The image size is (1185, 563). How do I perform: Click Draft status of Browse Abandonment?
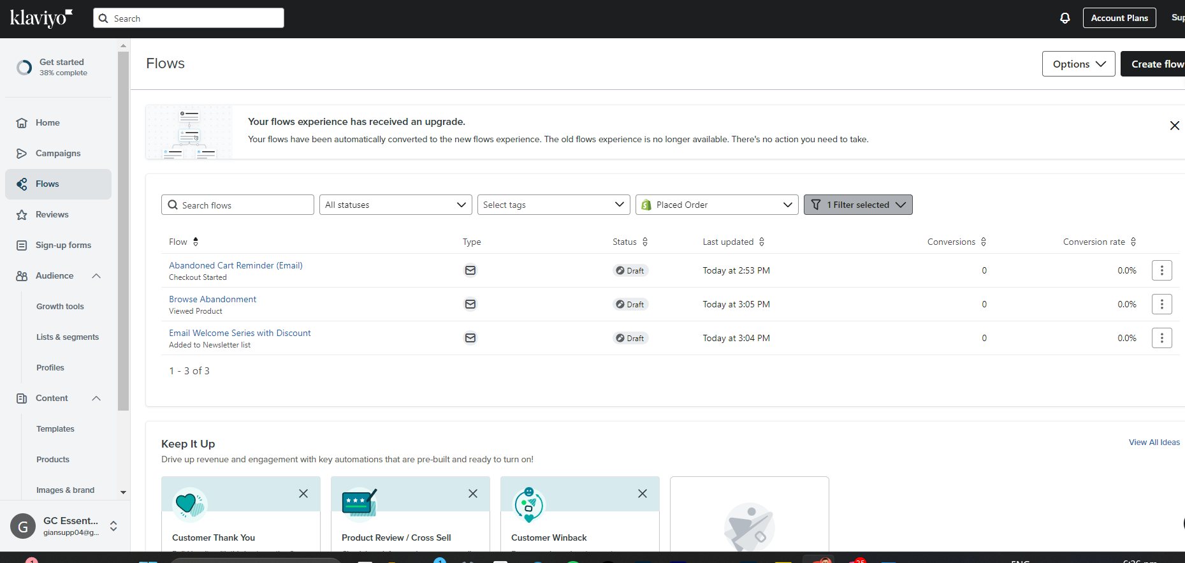(x=630, y=304)
